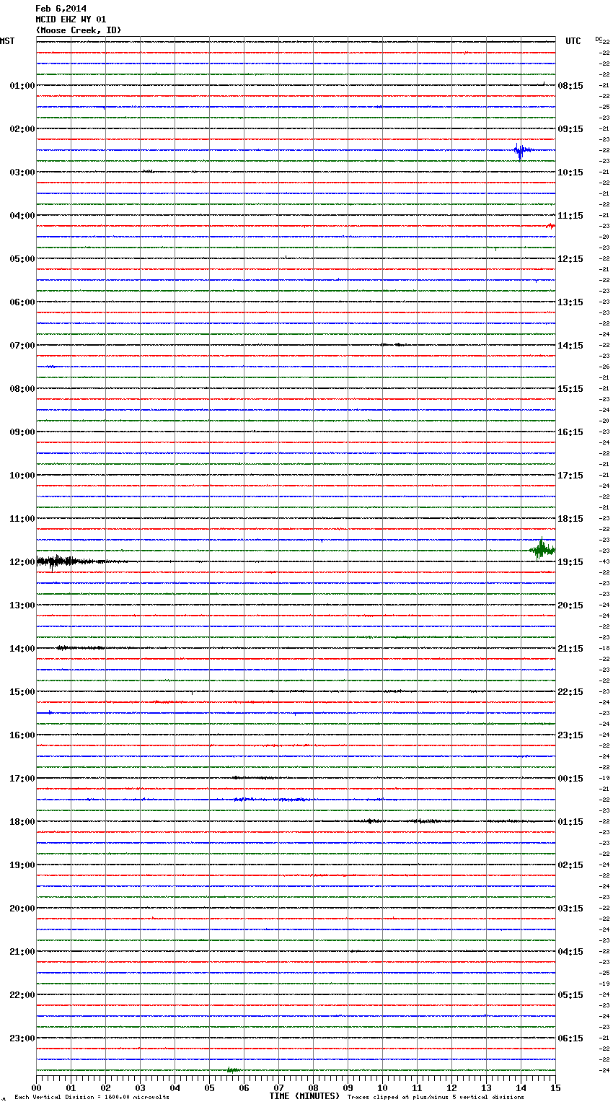This screenshot has width=613, height=1107.
Task: Click the "12:15" UTC time label
Action: pos(570,259)
